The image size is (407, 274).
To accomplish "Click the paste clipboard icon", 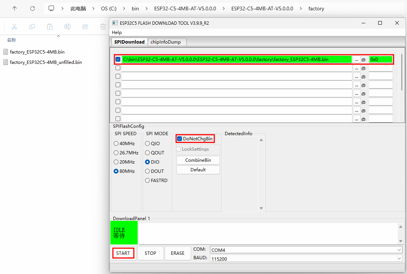I will tap(50, 27).
